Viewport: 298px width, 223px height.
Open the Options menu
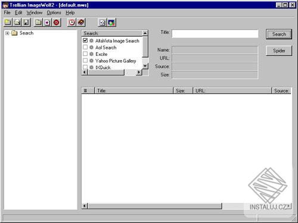tap(54, 12)
